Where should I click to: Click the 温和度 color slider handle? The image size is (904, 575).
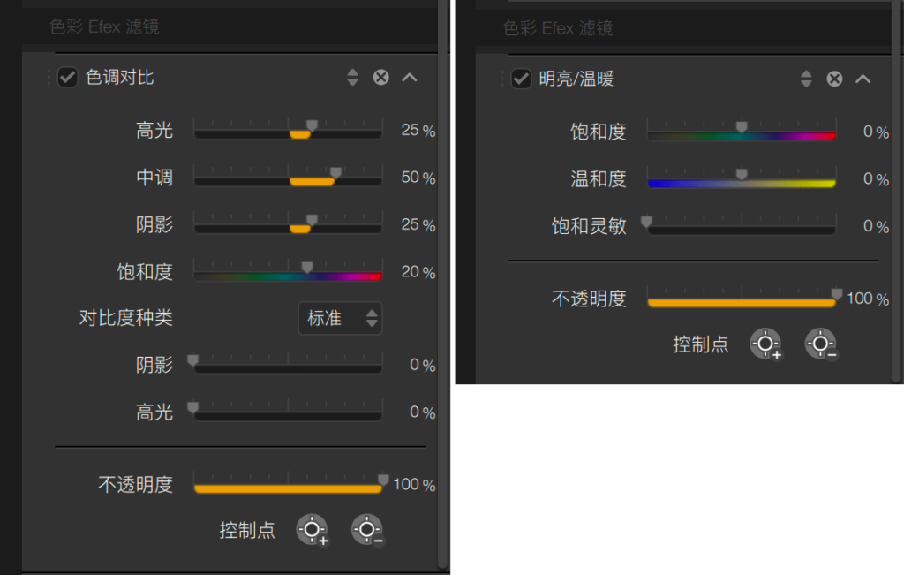pyautogui.click(x=742, y=174)
